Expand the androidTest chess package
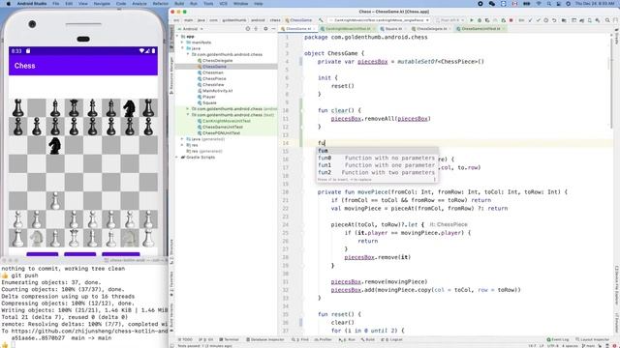The height and width of the screenshot is (348, 620). click(x=188, y=108)
